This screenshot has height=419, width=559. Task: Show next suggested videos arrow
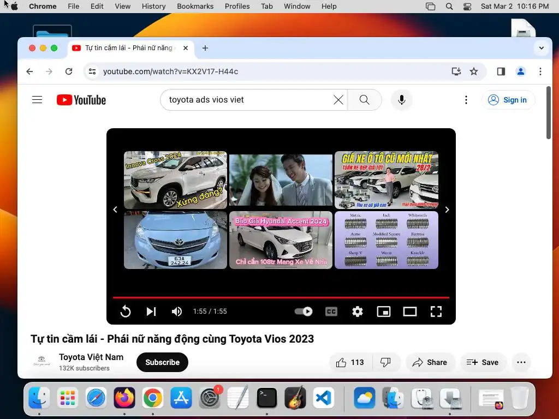(x=447, y=209)
